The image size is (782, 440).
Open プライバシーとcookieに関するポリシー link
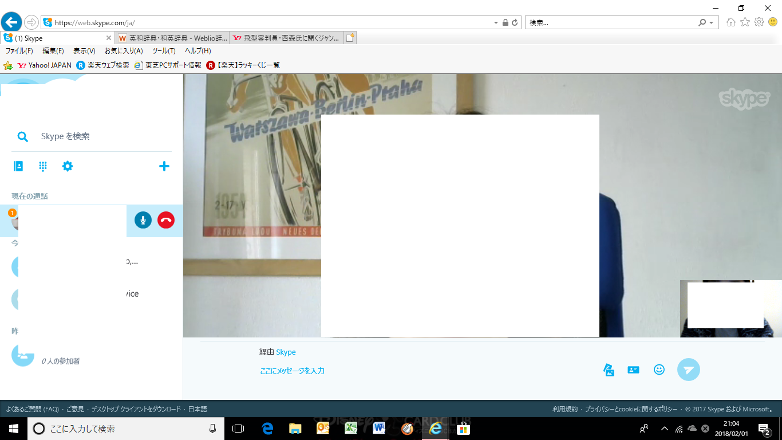pos(631,409)
